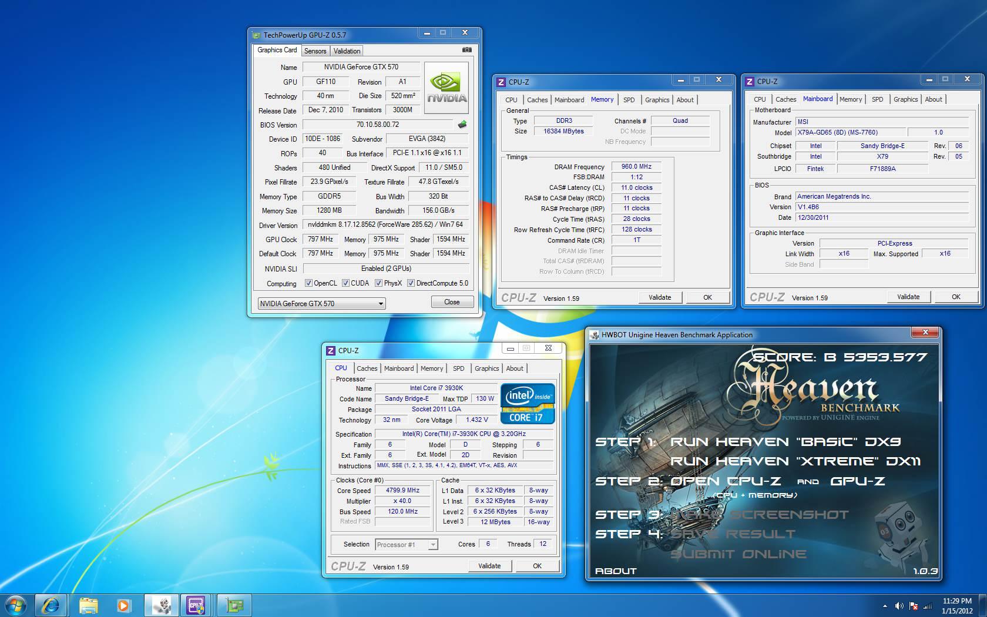Click Close button in GPU-Z

pyautogui.click(x=452, y=302)
